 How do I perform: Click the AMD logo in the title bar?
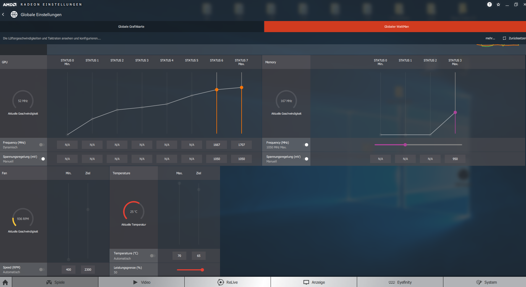[10, 4]
